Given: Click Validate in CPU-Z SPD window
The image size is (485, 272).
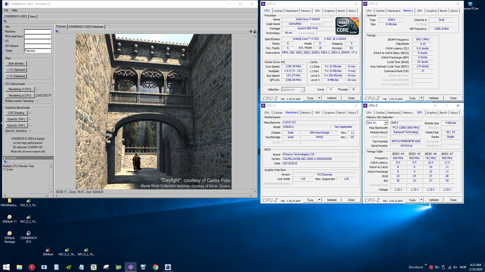Looking at the screenshot, I should [x=434, y=200].
